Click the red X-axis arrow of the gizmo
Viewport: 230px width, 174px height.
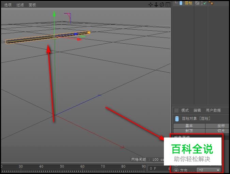coord(79,39)
